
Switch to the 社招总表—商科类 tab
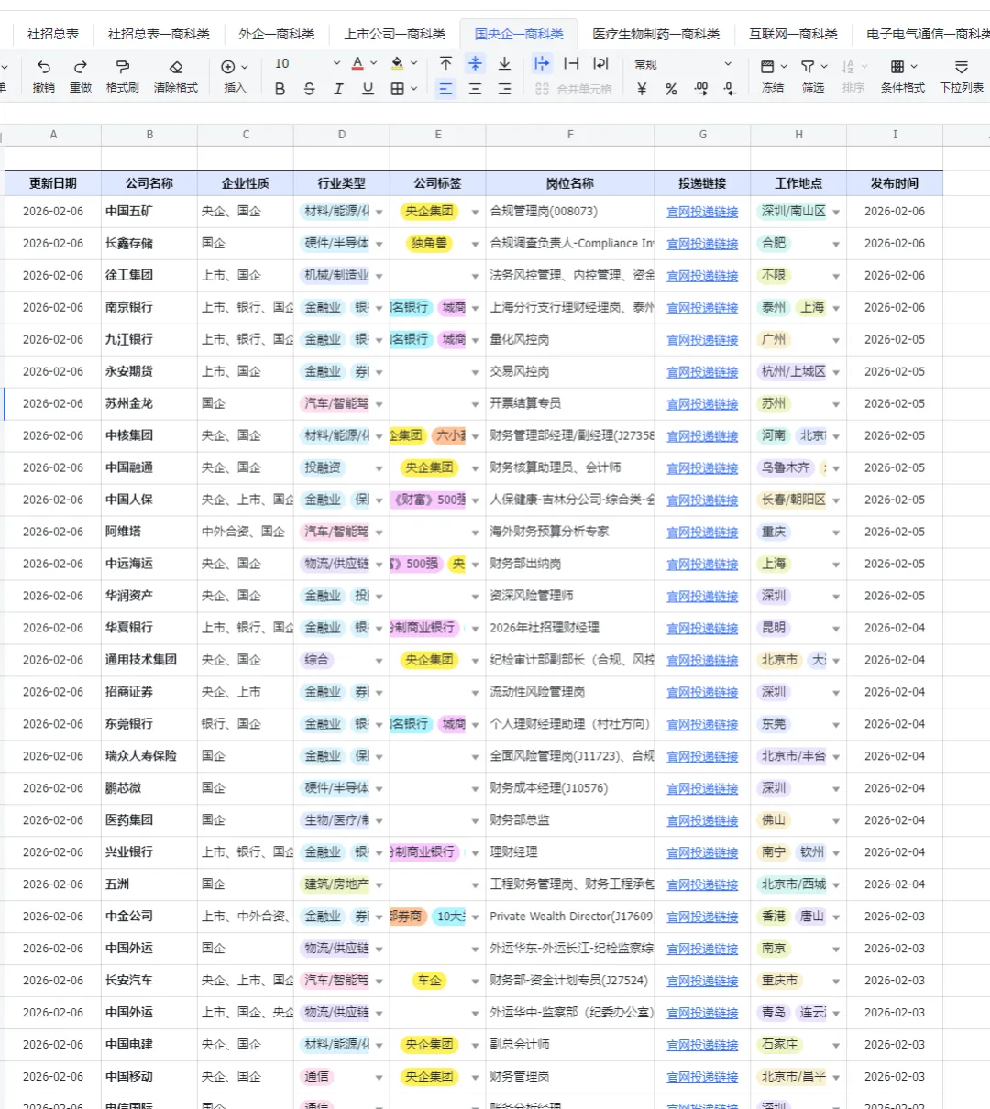point(159,34)
